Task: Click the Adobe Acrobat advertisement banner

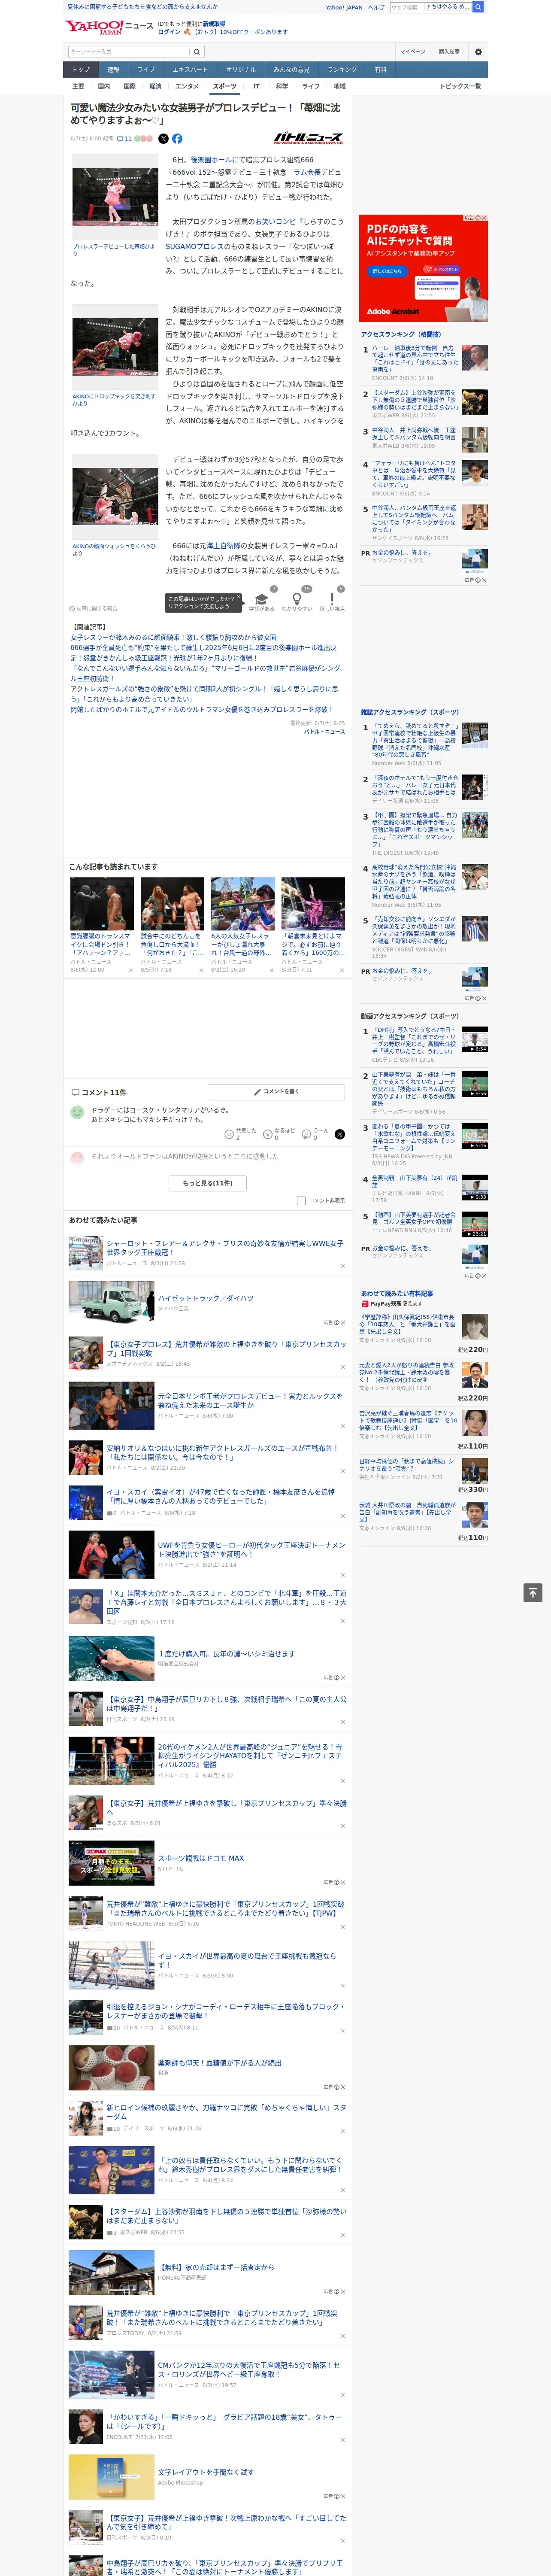Action: click(x=424, y=268)
